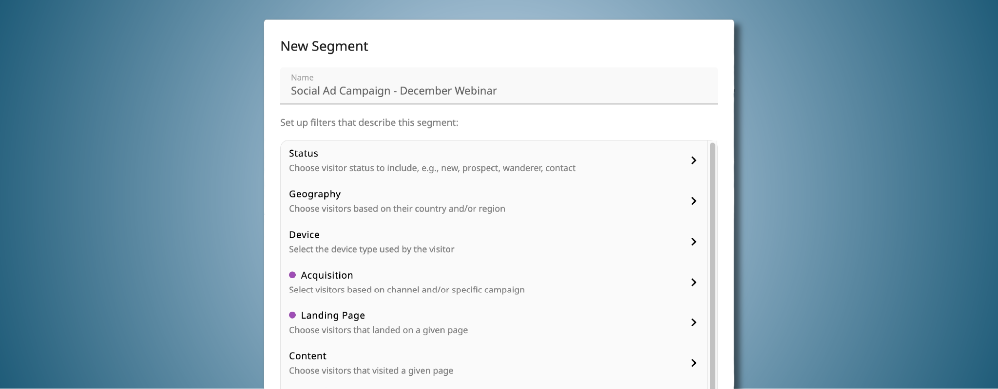Open the Content filter label
998x389 pixels.
tap(307, 356)
